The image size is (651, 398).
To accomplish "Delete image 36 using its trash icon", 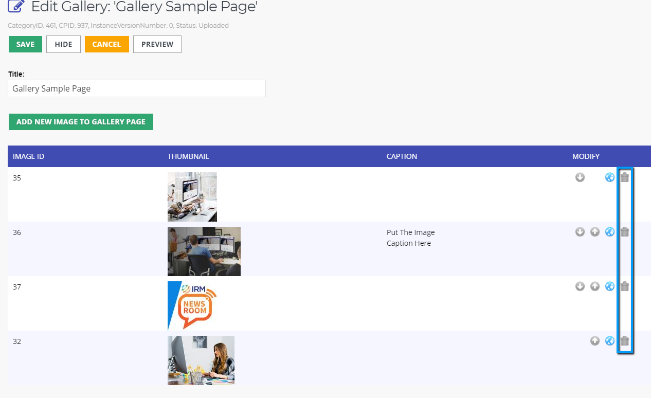I will point(625,232).
